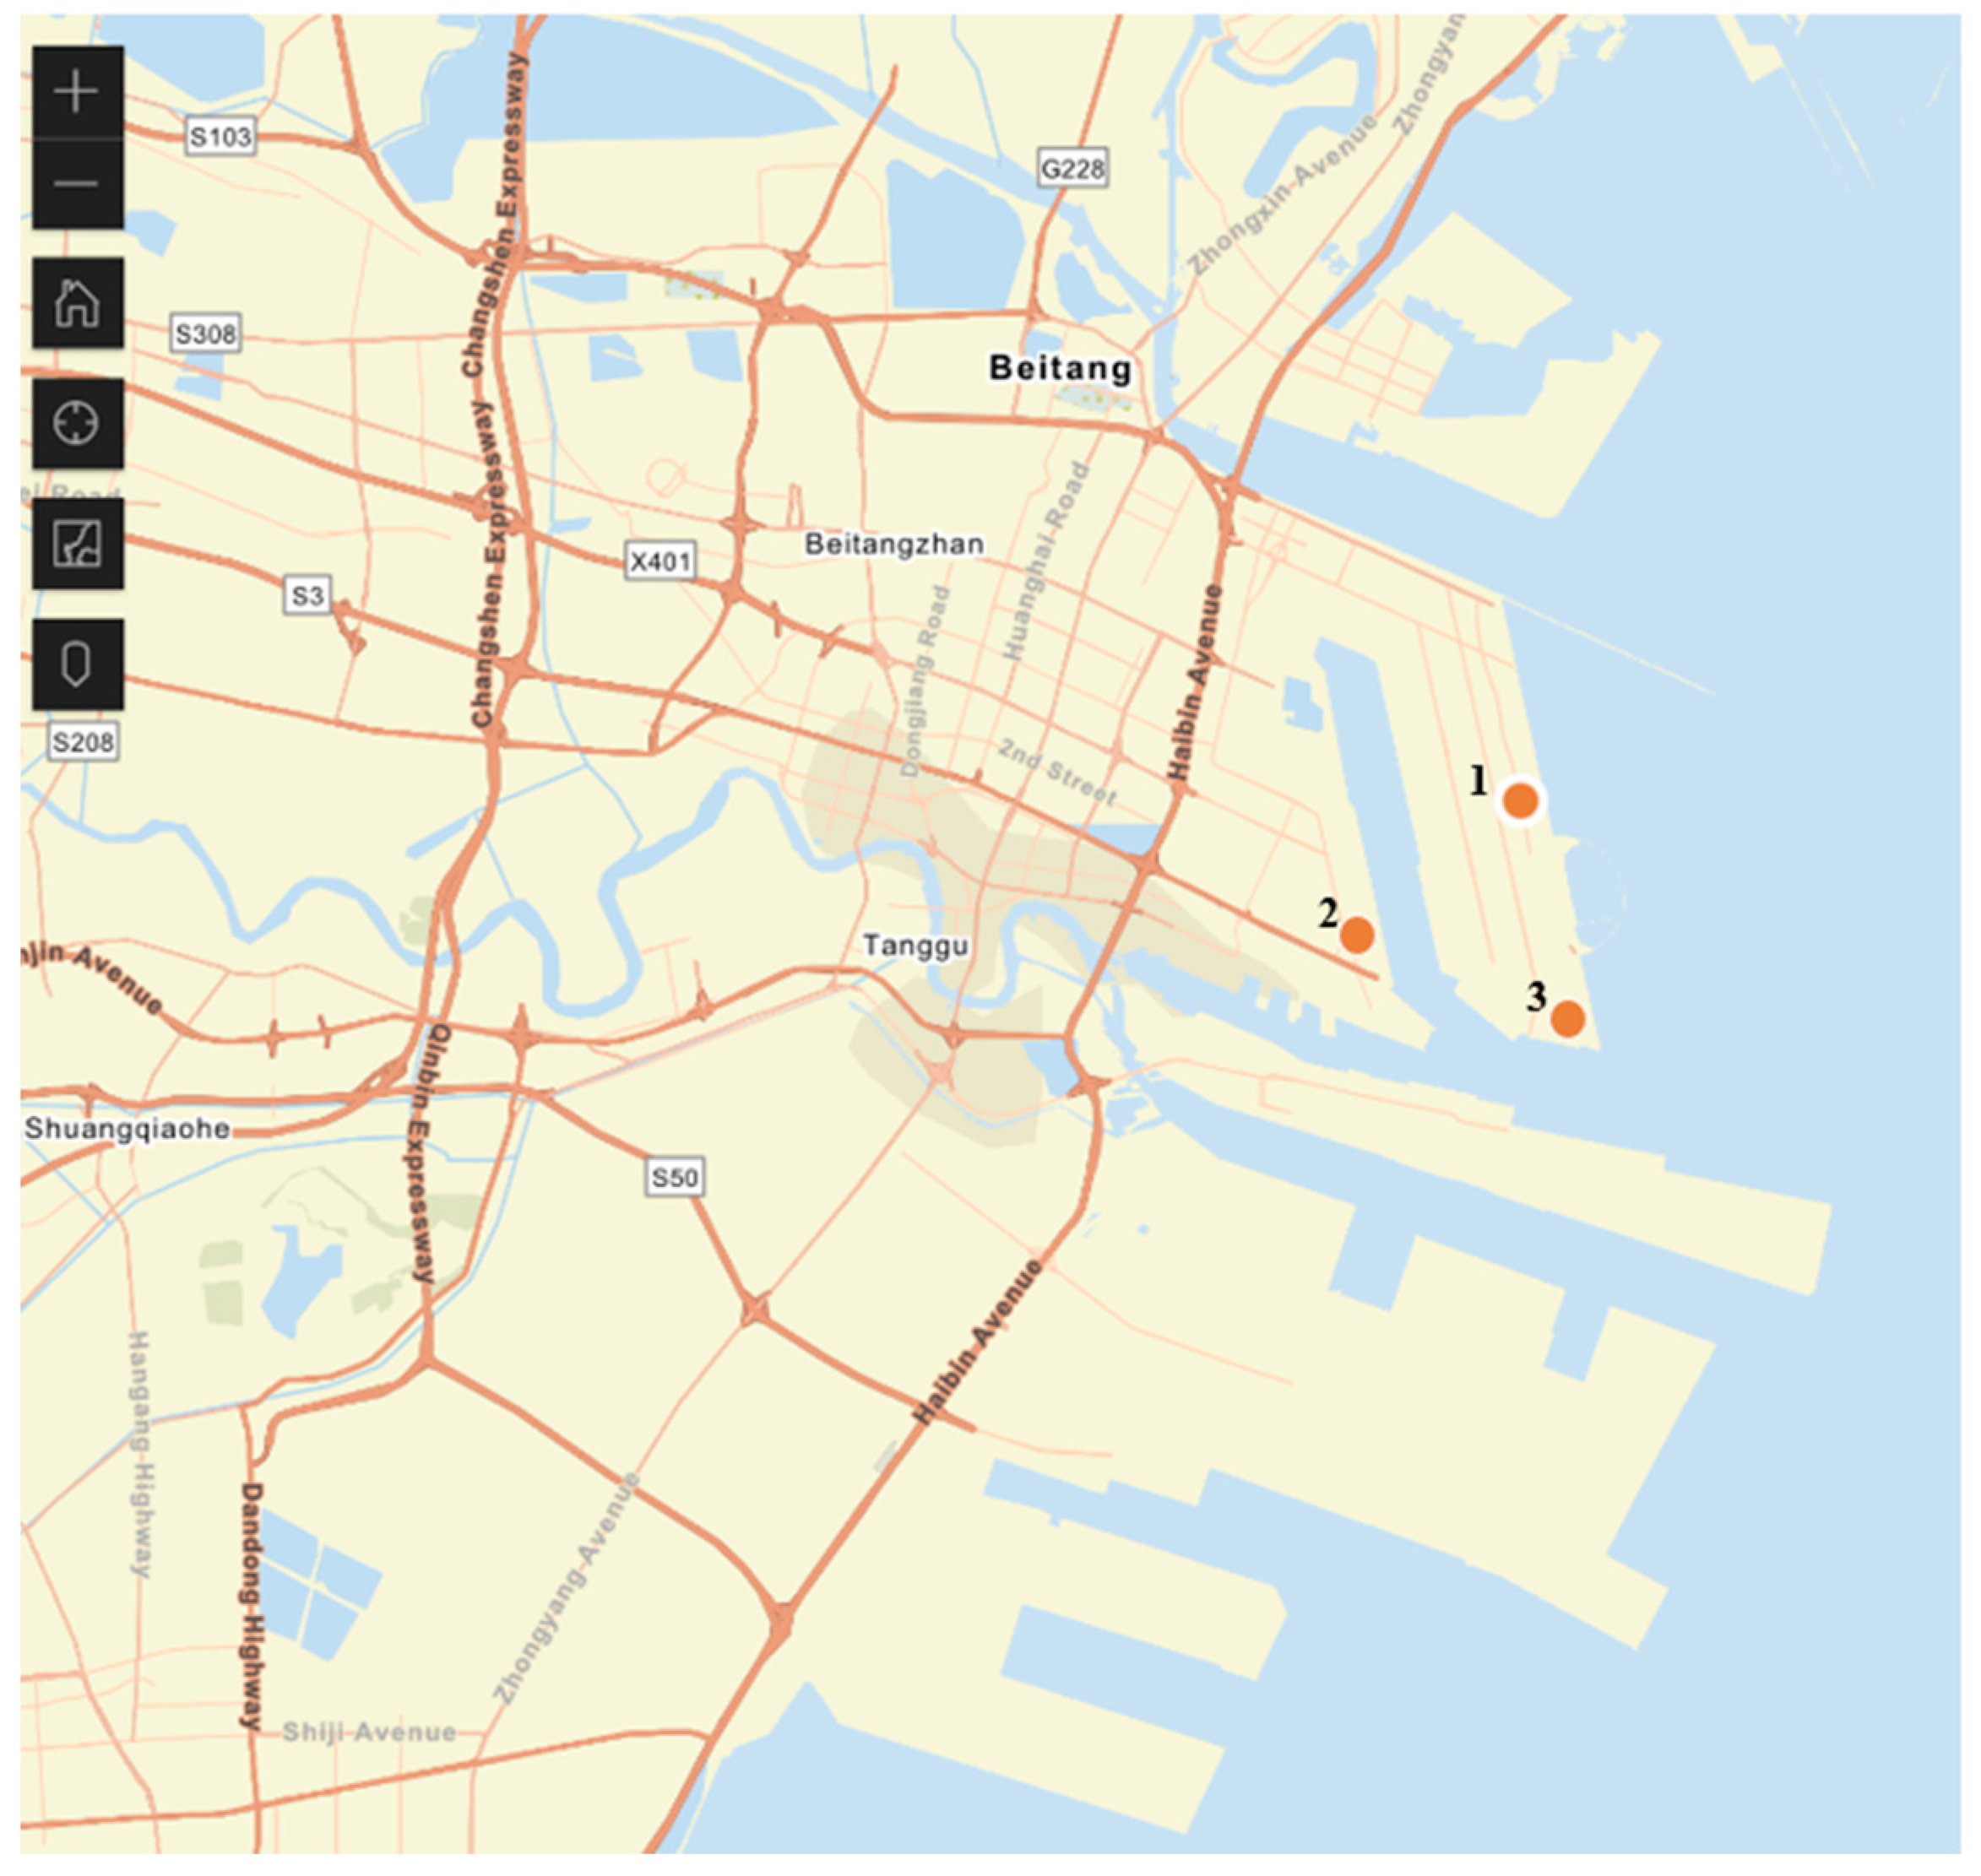Image resolution: width=1981 pixels, height=1876 pixels.
Task: Click the Beitang place label
Action: pyautogui.click(x=1060, y=368)
